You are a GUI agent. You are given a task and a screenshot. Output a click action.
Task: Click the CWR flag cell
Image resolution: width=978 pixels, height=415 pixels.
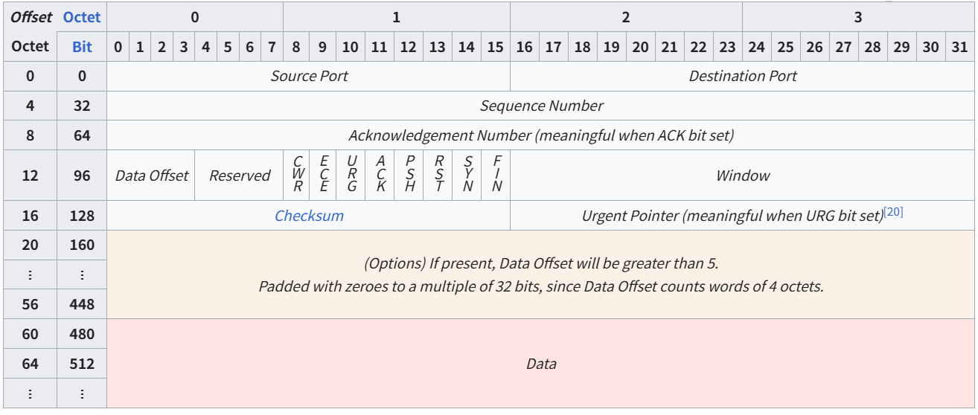pyautogui.click(x=297, y=175)
